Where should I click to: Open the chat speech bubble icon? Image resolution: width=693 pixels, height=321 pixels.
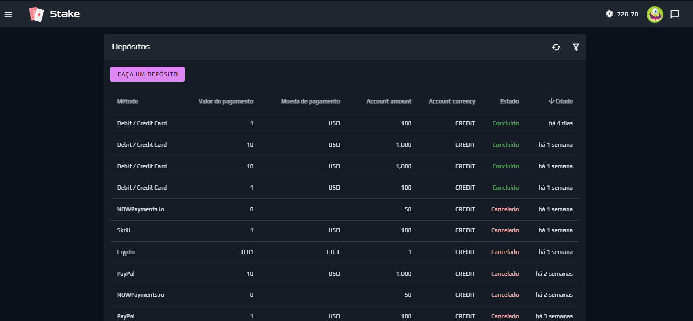(674, 14)
